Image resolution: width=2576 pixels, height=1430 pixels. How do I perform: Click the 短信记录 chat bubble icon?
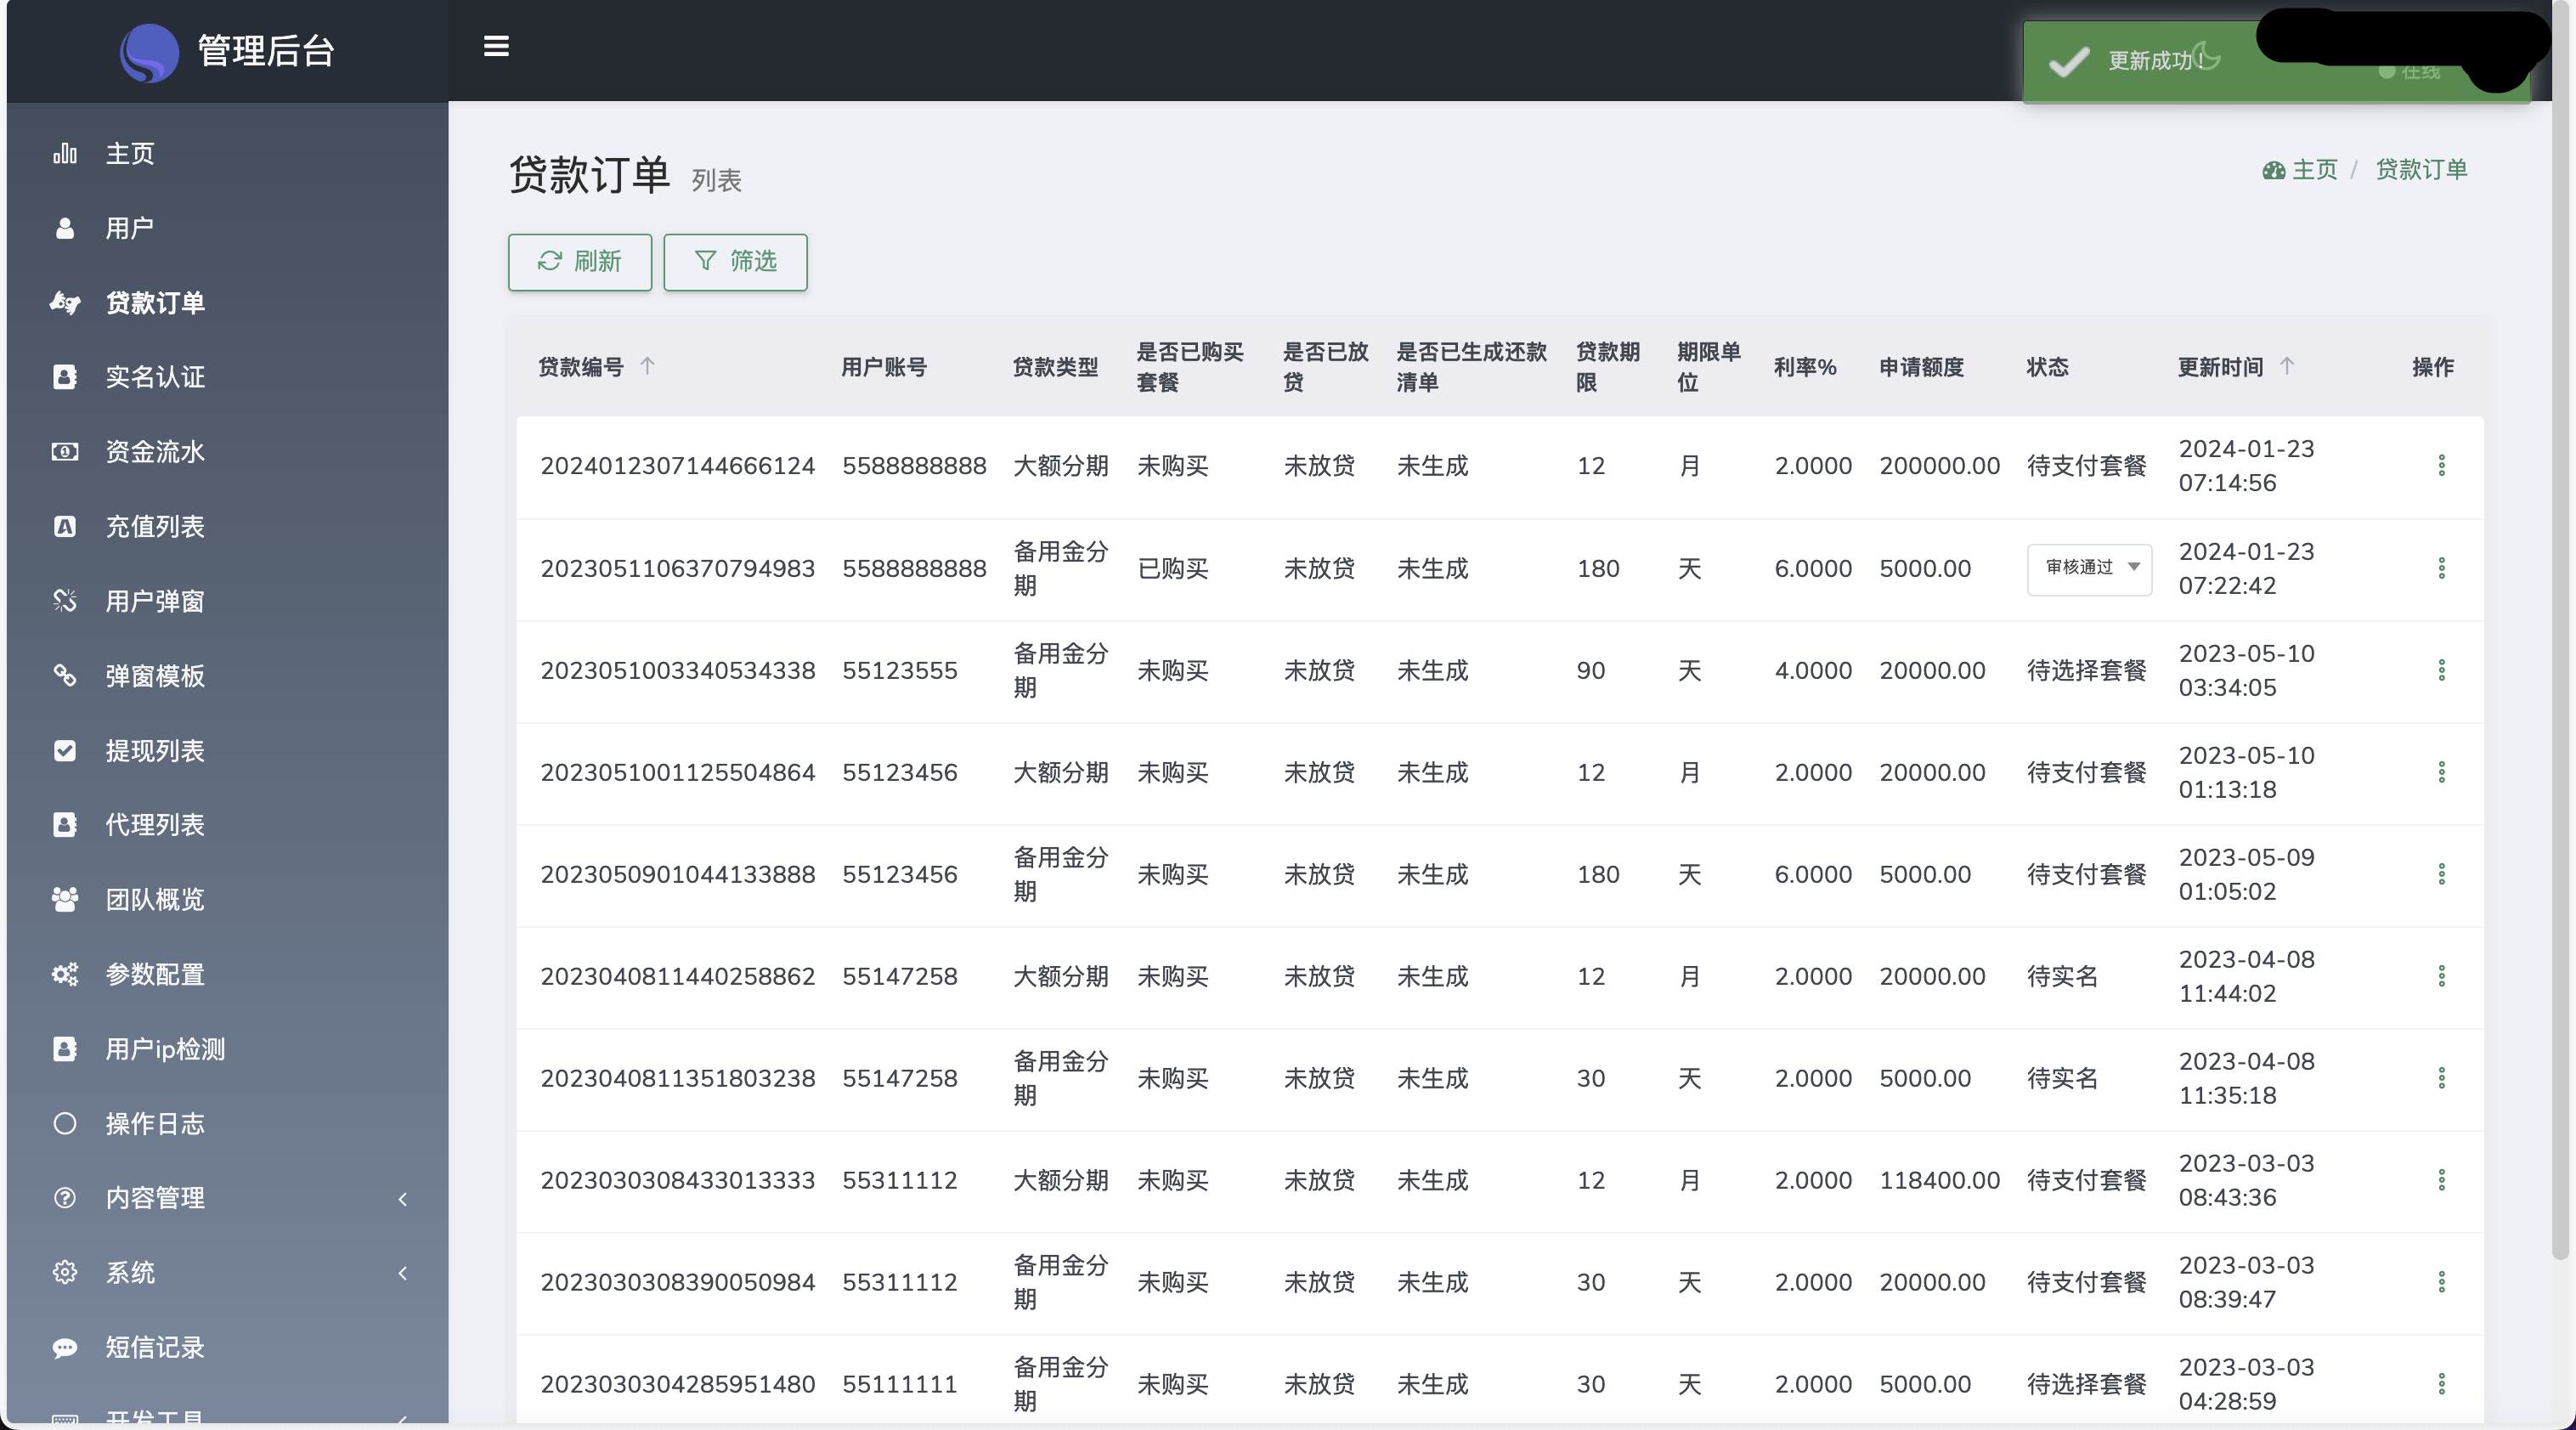pyautogui.click(x=65, y=1347)
